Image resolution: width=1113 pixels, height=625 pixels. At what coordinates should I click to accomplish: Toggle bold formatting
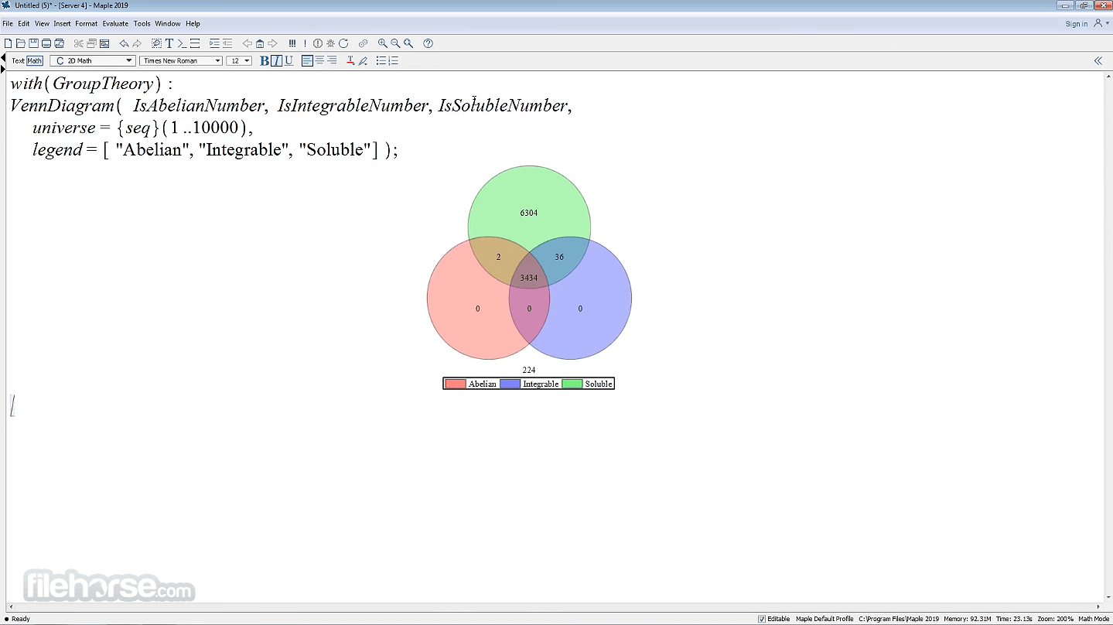tap(264, 60)
